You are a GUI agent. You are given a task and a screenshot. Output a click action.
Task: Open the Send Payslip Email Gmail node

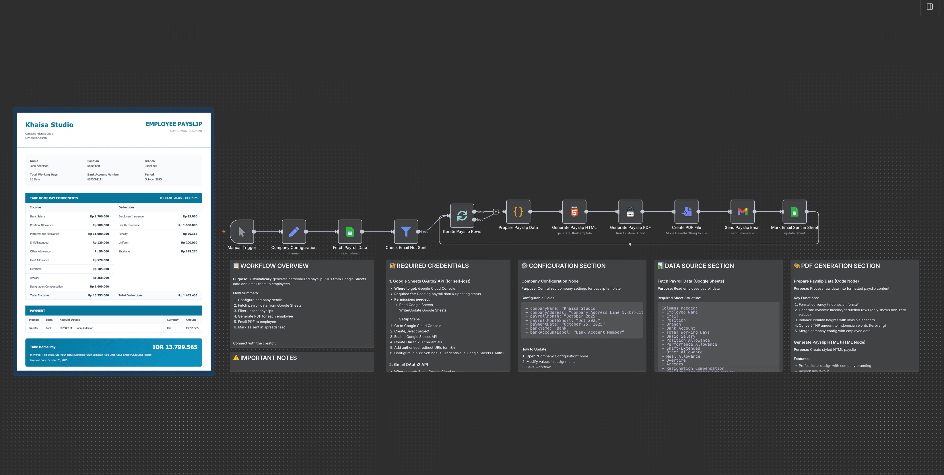click(x=742, y=212)
